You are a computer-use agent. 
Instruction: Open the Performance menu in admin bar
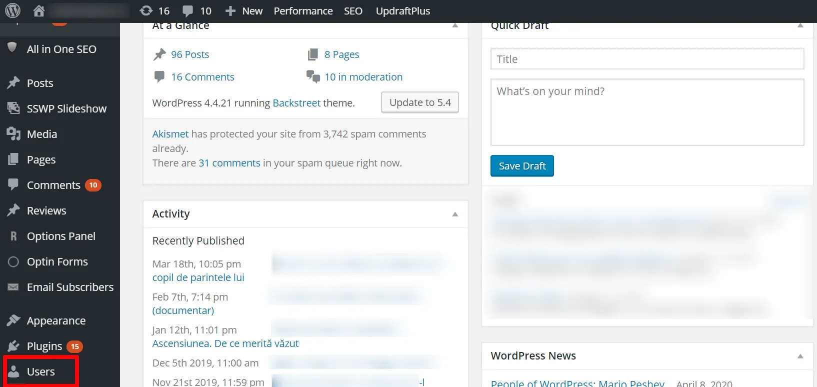[303, 11]
